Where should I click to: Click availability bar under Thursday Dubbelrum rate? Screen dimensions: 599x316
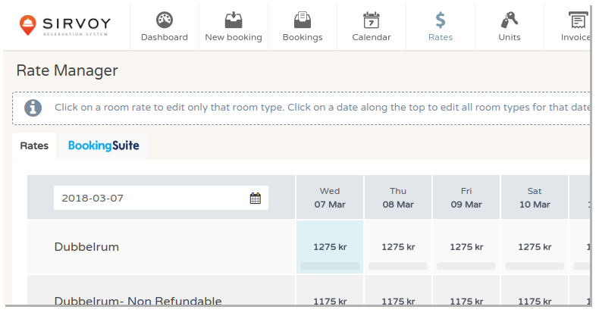point(398,266)
